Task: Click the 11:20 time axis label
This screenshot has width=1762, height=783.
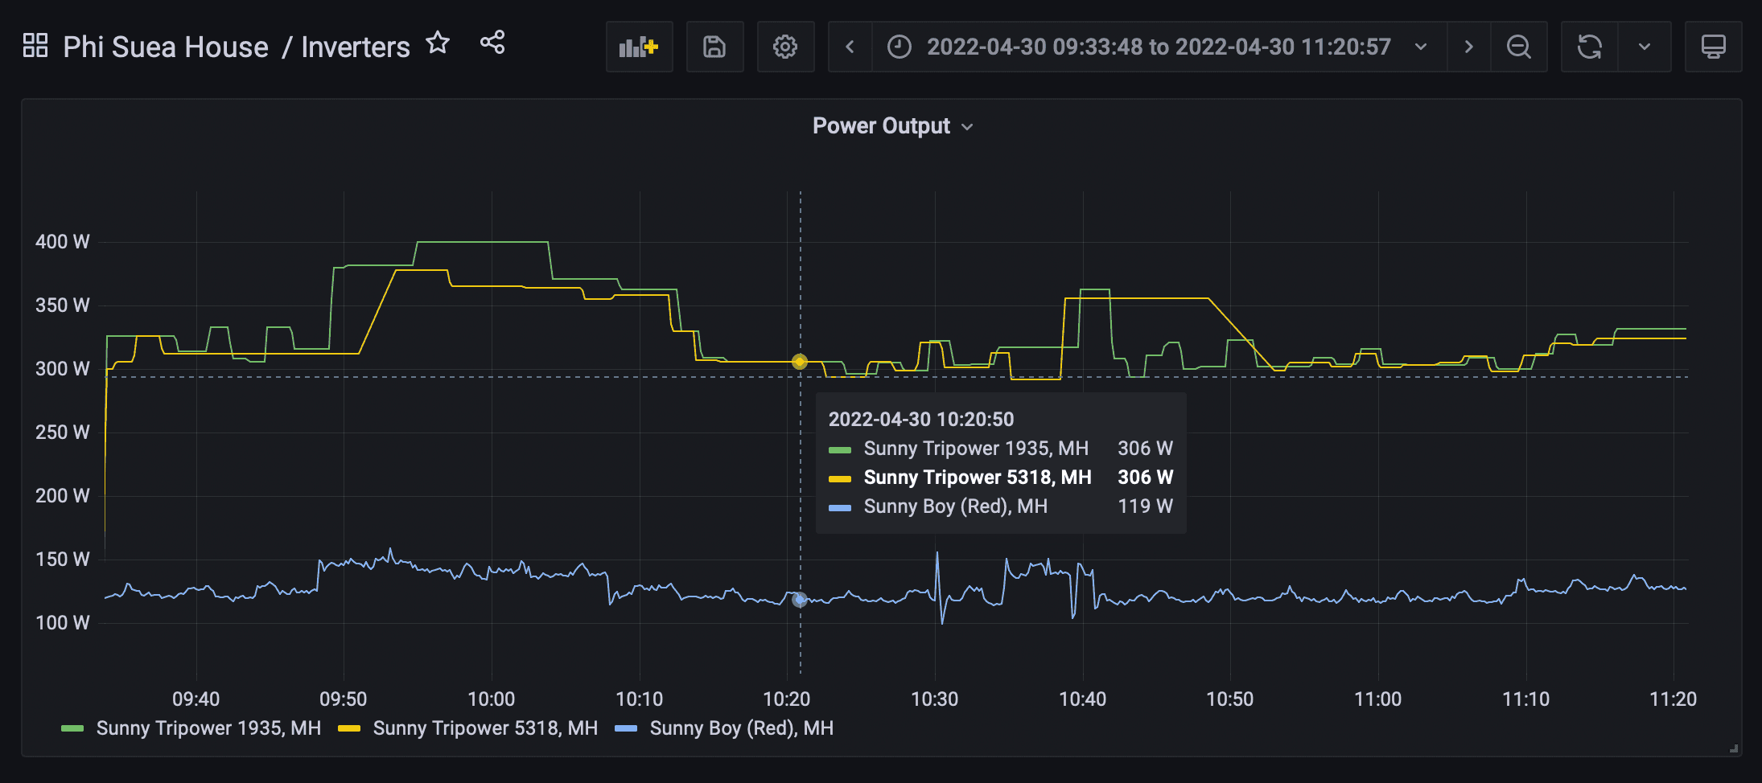Action: (1673, 699)
